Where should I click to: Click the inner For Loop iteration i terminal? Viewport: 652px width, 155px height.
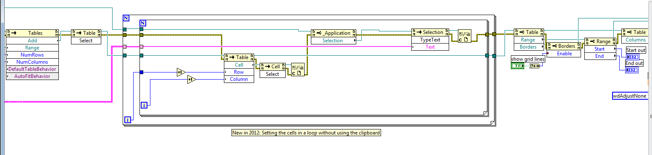tap(144, 105)
